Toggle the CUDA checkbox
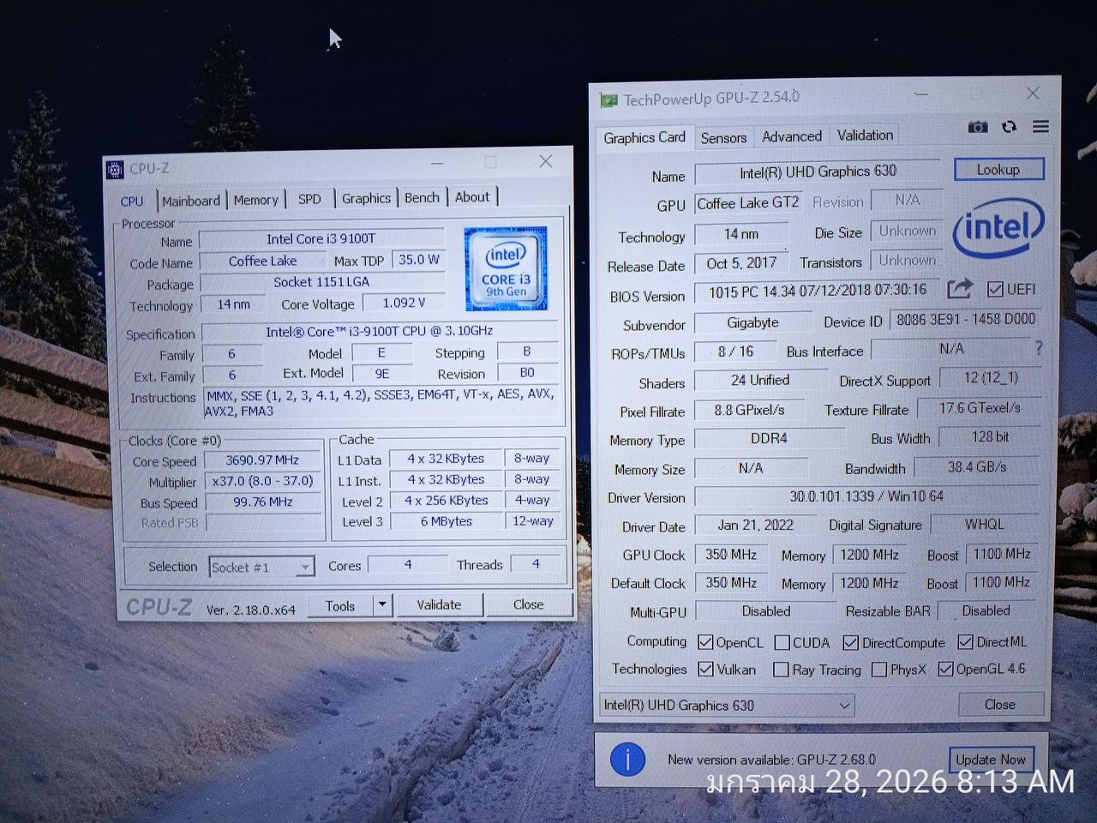 click(x=782, y=642)
